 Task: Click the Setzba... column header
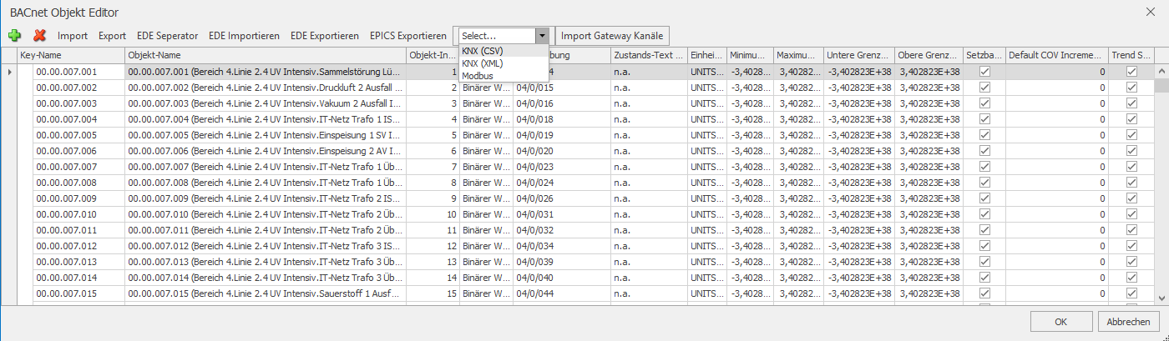pos(984,56)
